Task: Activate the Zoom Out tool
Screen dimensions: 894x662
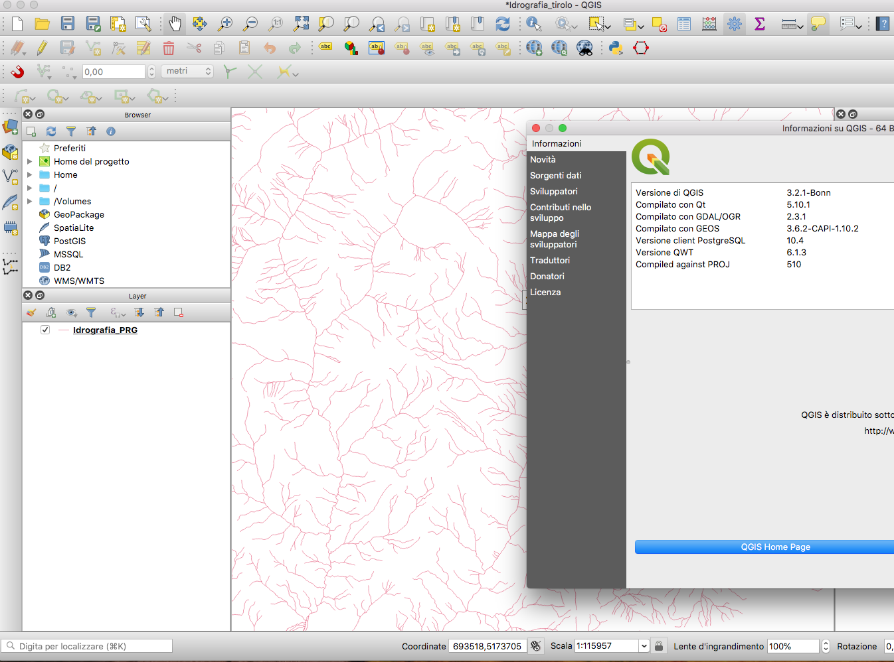Action: pos(251,24)
